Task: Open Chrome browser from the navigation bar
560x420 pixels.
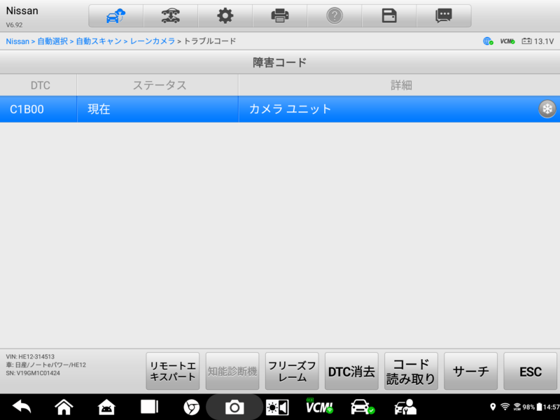Action: tap(191, 407)
